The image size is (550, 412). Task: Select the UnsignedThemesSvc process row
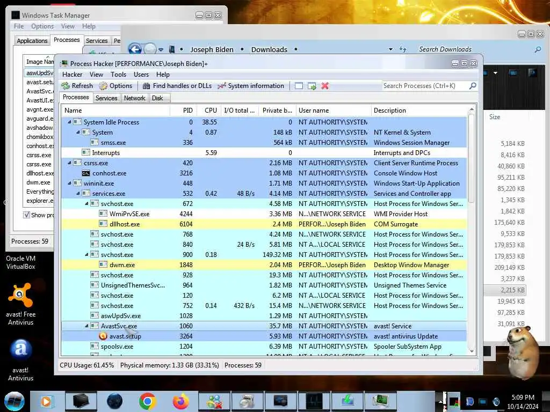pyautogui.click(x=264, y=285)
